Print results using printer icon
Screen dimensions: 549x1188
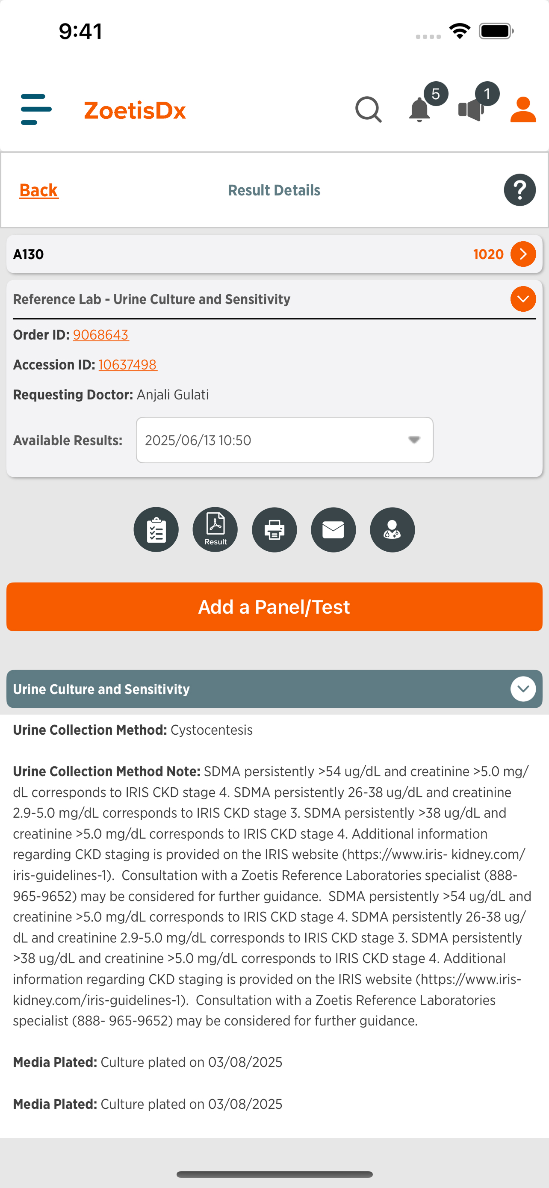[x=274, y=529]
